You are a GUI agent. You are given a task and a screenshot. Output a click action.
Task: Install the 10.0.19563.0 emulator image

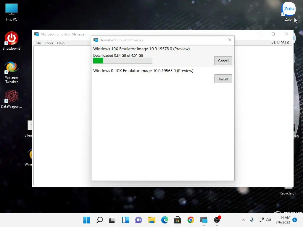[223, 79]
